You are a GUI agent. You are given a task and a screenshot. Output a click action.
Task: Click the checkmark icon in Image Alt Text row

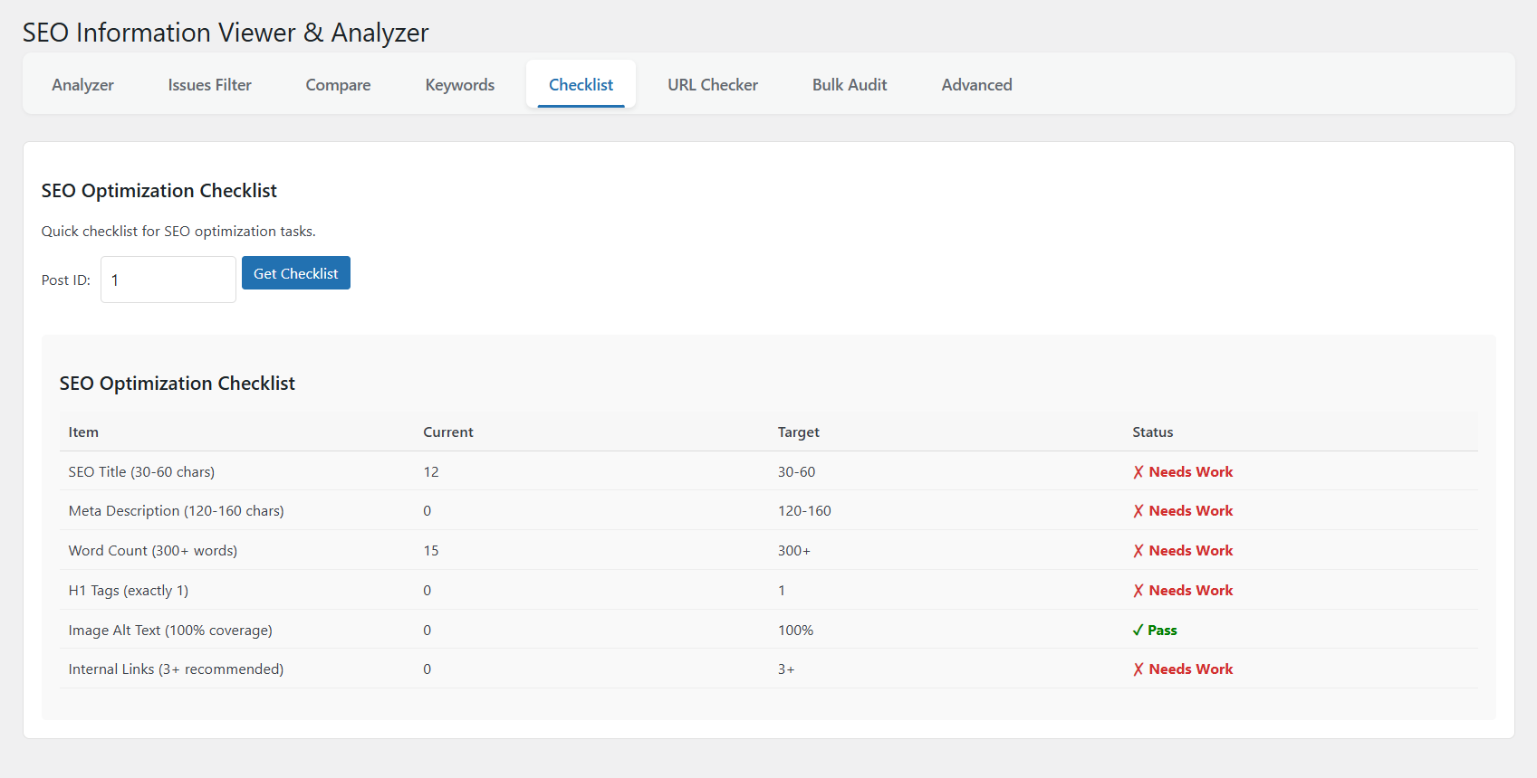click(x=1138, y=631)
